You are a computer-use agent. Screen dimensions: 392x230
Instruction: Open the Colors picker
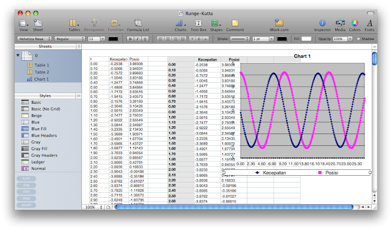(355, 23)
